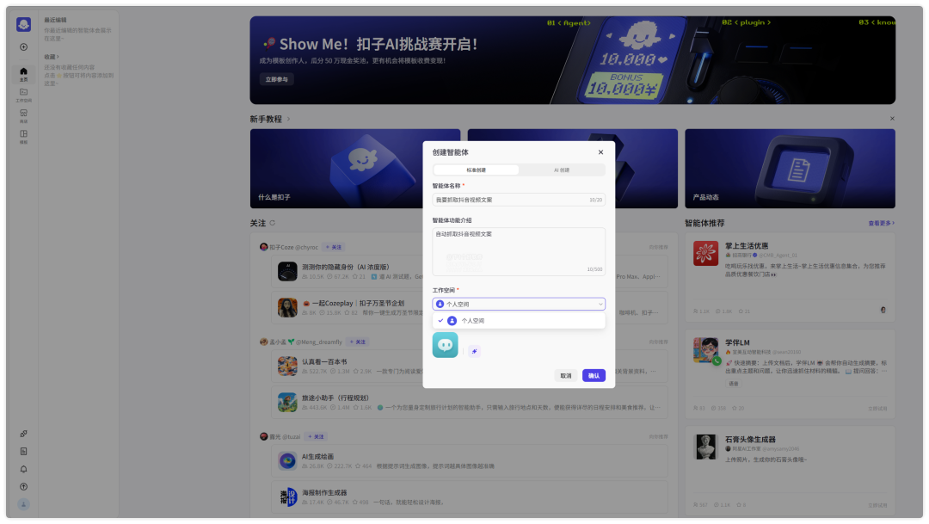Click 孟小孟 author avatar
The height and width of the screenshot is (524, 929).
click(264, 342)
